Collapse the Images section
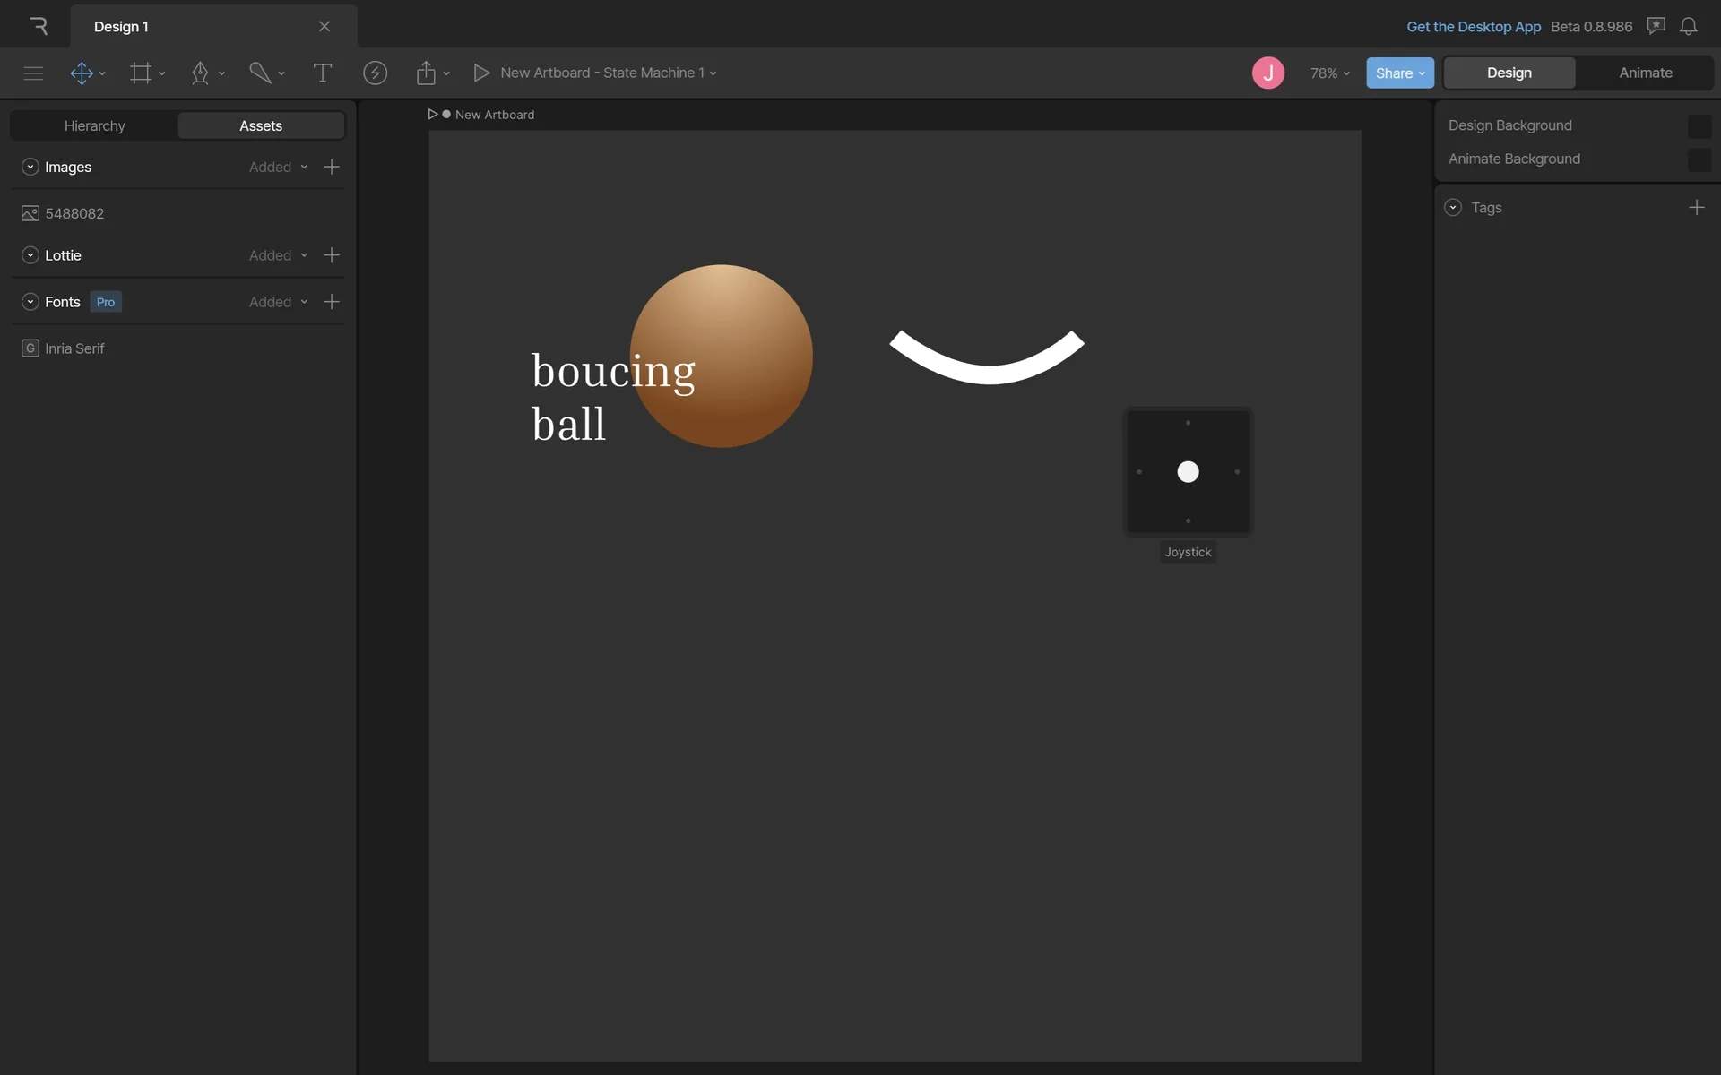Screen dimensions: 1721x1075 [x=30, y=167]
